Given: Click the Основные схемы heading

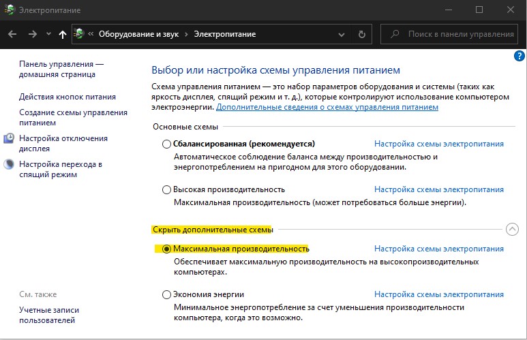Looking at the screenshot, I should (185, 127).
